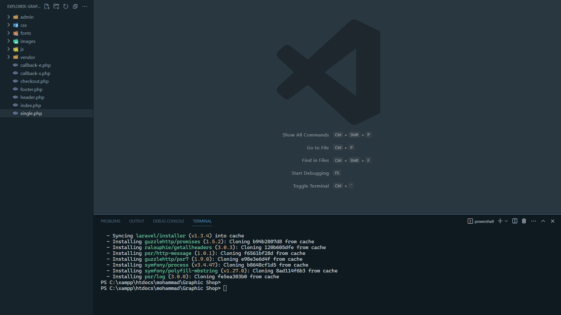Switch to the Output tab
Image resolution: width=561 pixels, height=315 pixels.
click(136, 221)
